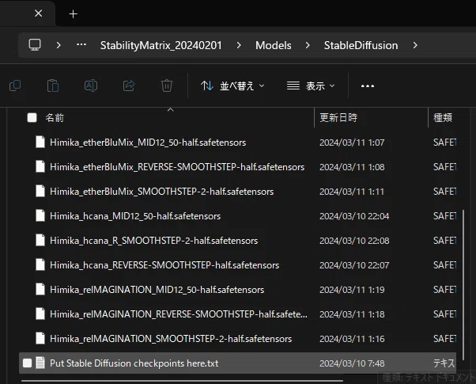Toggle the select-all checkbox beside 名前
The image size is (476, 384).
(x=32, y=118)
